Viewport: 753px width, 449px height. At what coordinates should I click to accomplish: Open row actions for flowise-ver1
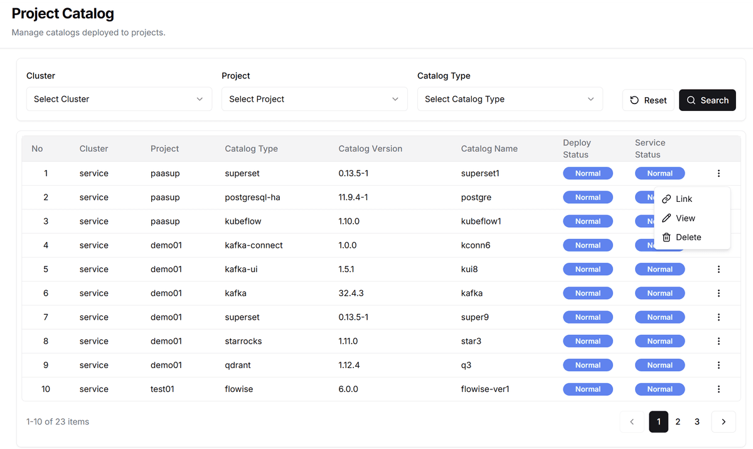pos(718,389)
